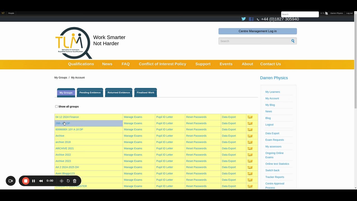Viewport: 357px width, 201px height.
Task: Click the TLM logo in the header
Action: [x=74, y=43]
